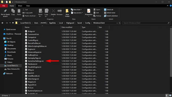Click the Rename icon
Image resolution: width=172 pixels, height=97 pixels.
click(x=59, y=11)
